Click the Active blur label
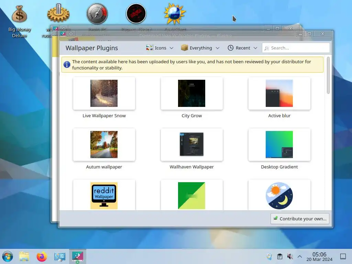The width and height of the screenshot is (352, 264). 279,115
